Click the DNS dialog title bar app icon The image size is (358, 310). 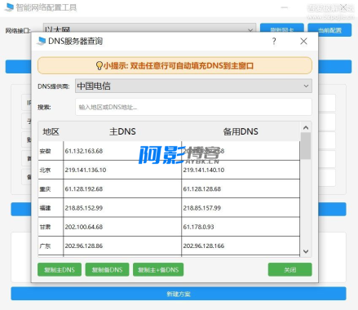pos(42,41)
